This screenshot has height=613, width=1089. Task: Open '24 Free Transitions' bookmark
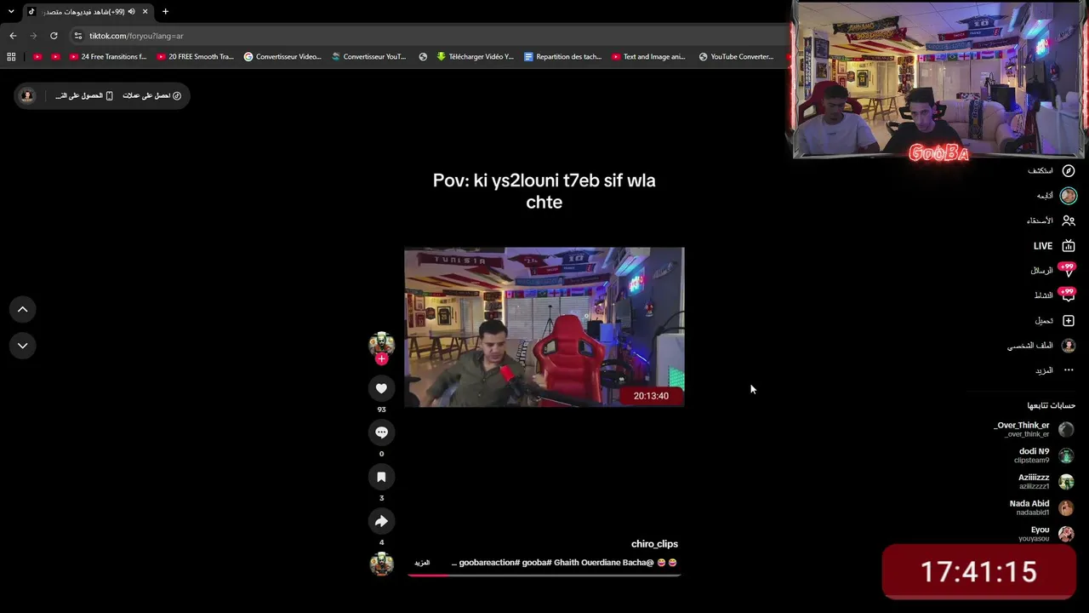[x=107, y=57]
